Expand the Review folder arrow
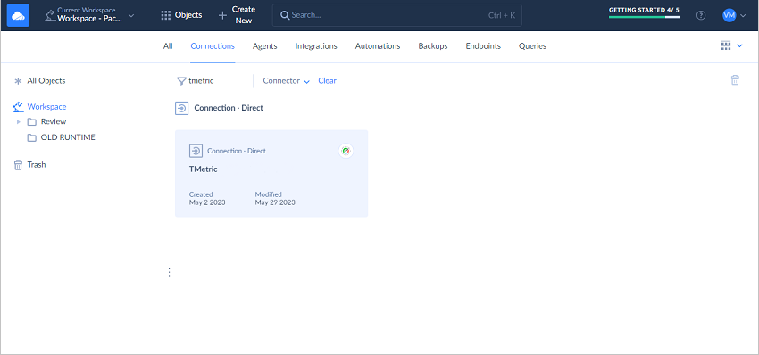 19,122
